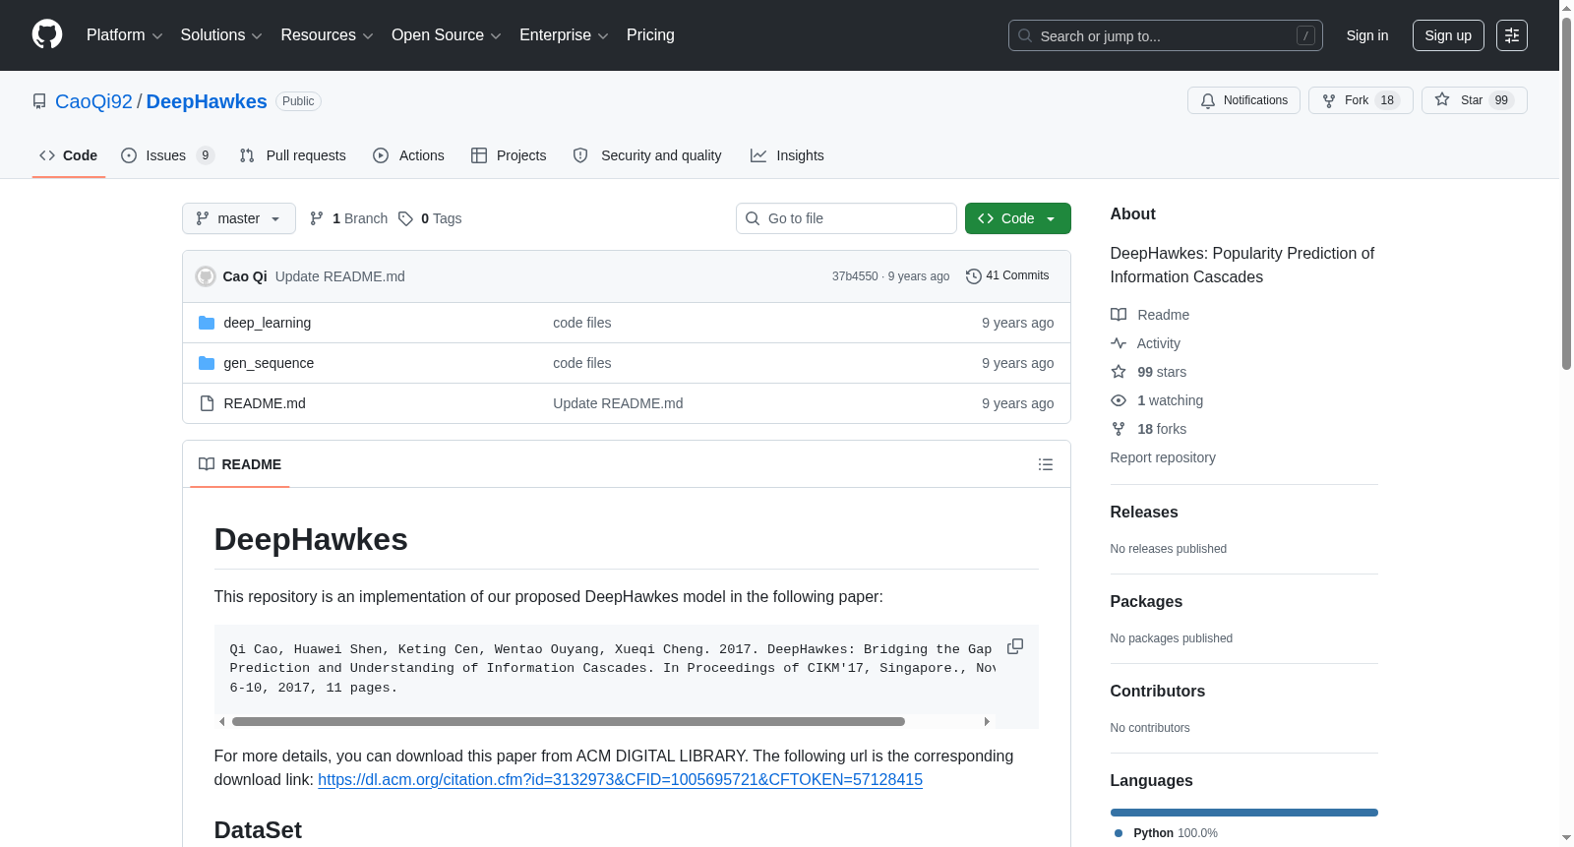The width and height of the screenshot is (1574, 847).
Task: Open the appearance settings icon button
Action: [1512, 35]
